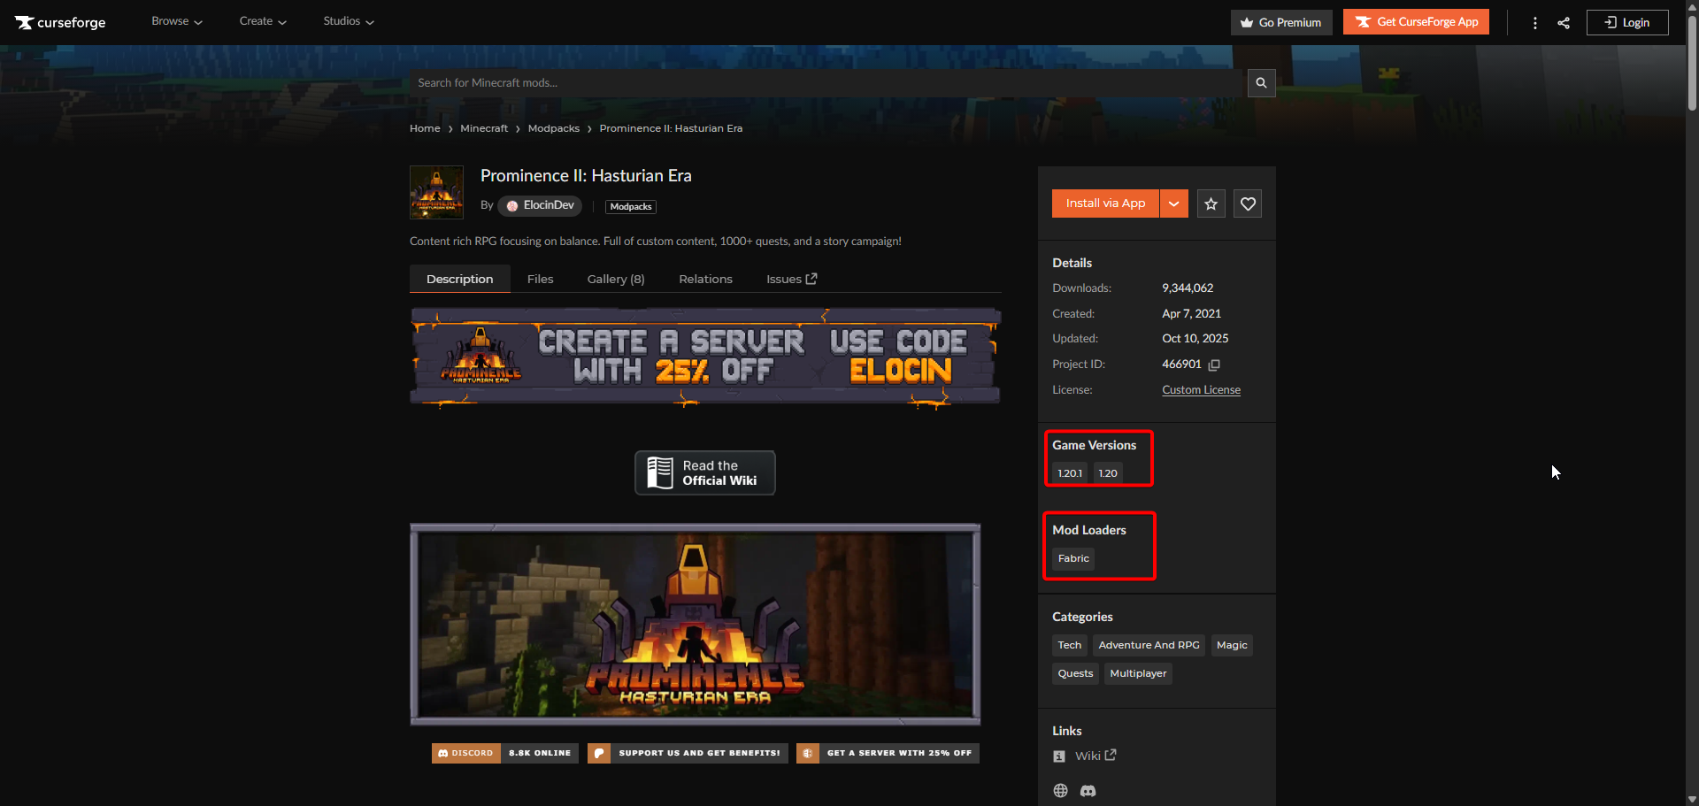
Task: Open the website globe icon under Links
Action: click(x=1060, y=791)
